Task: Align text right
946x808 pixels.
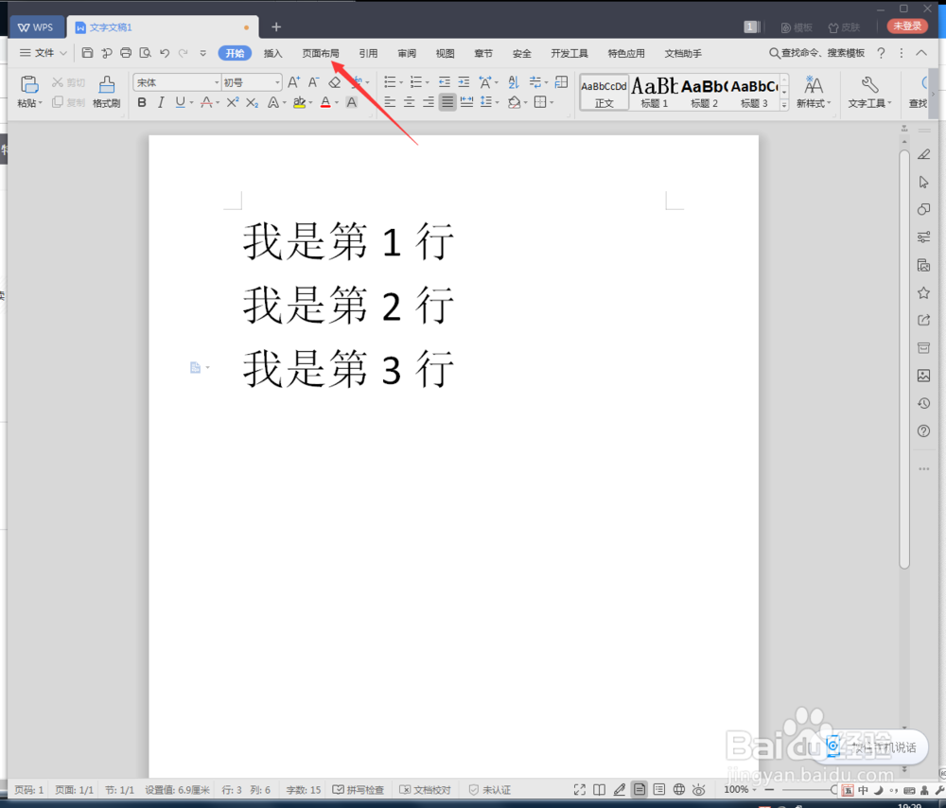Action: tap(429, 102)
